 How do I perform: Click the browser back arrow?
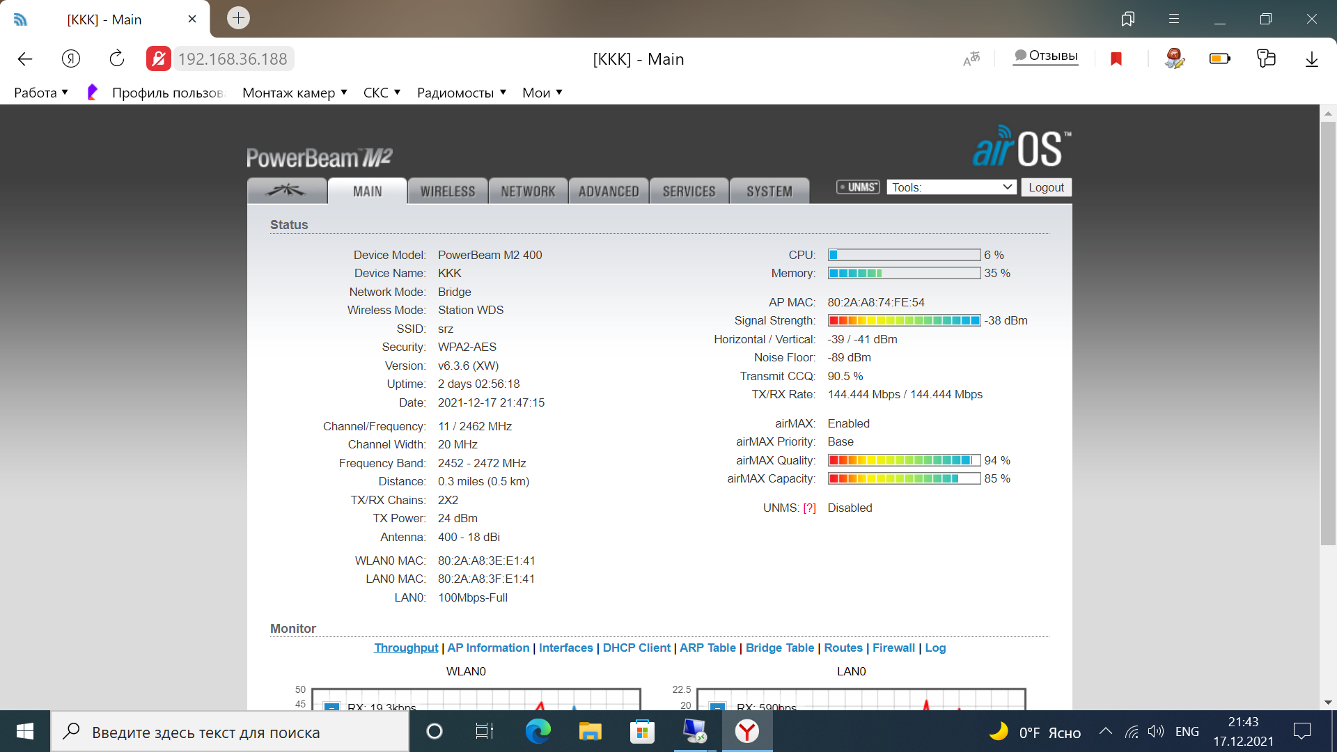[x=25, y=59]
